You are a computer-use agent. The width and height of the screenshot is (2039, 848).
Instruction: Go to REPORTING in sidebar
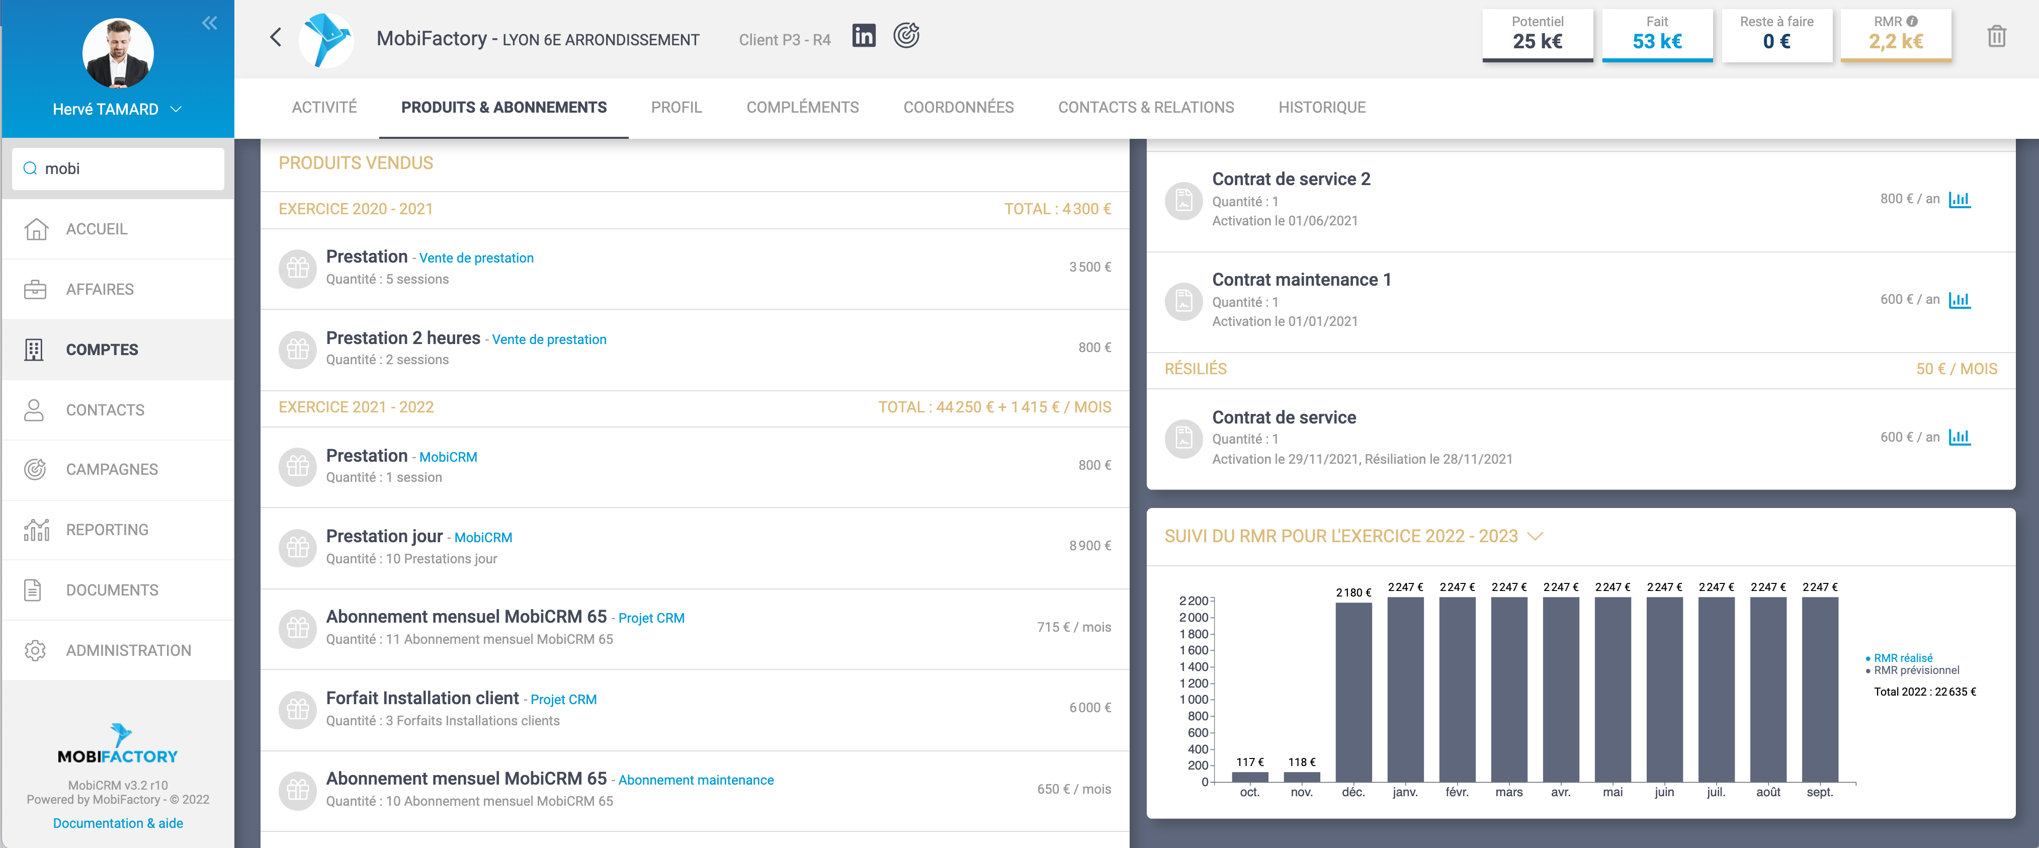pos(107,530)
